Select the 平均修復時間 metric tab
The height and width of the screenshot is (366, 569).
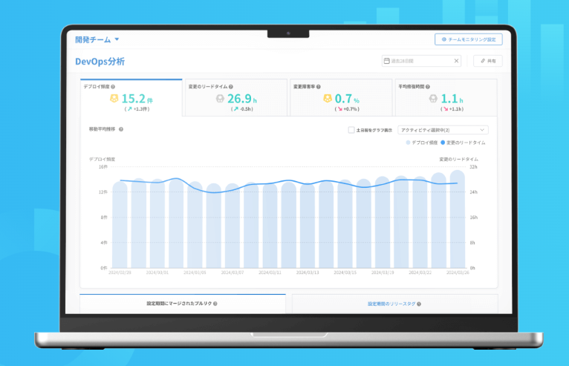(x=446, y=97)
